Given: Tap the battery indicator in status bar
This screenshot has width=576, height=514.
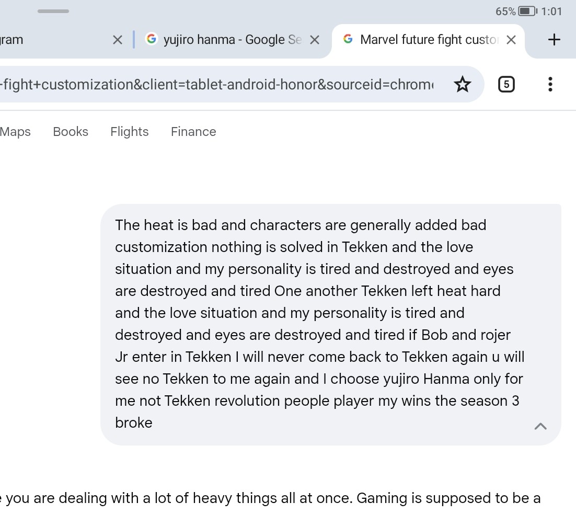Looking at the screenshot, I should [x=527, y=11].
